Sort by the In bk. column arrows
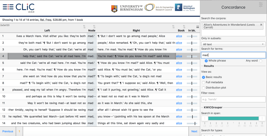Viewport: 267px width, 136px height. pyautogui.click(x=198, y=27)
